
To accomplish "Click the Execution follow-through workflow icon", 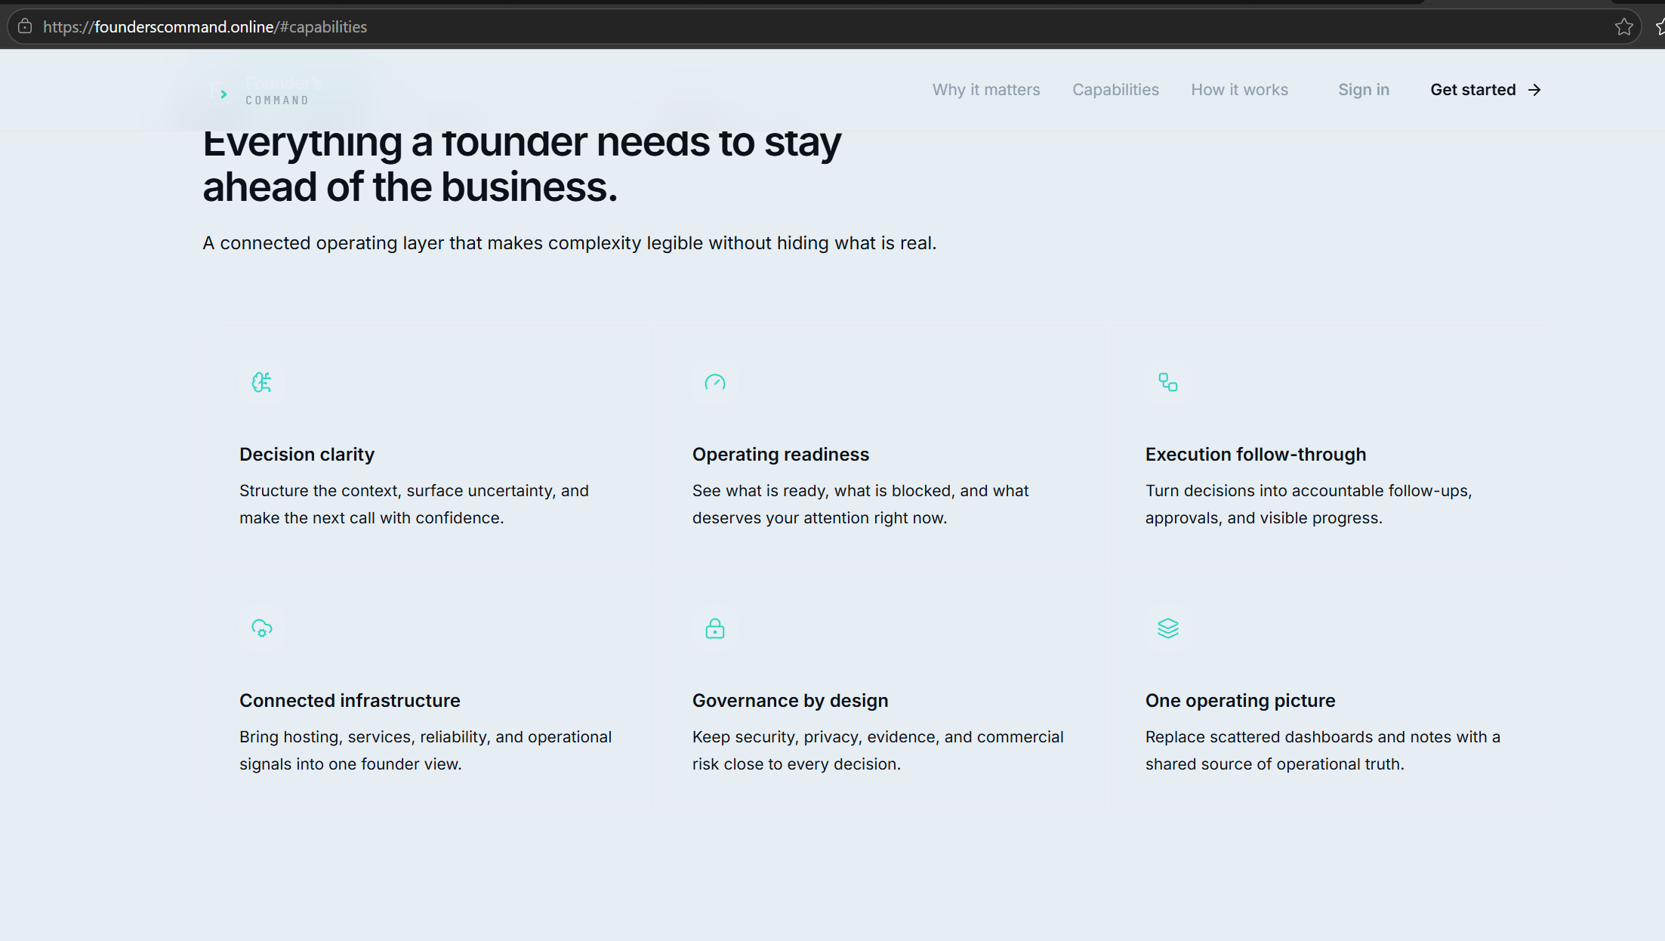I will click(x=1167, y=382).
